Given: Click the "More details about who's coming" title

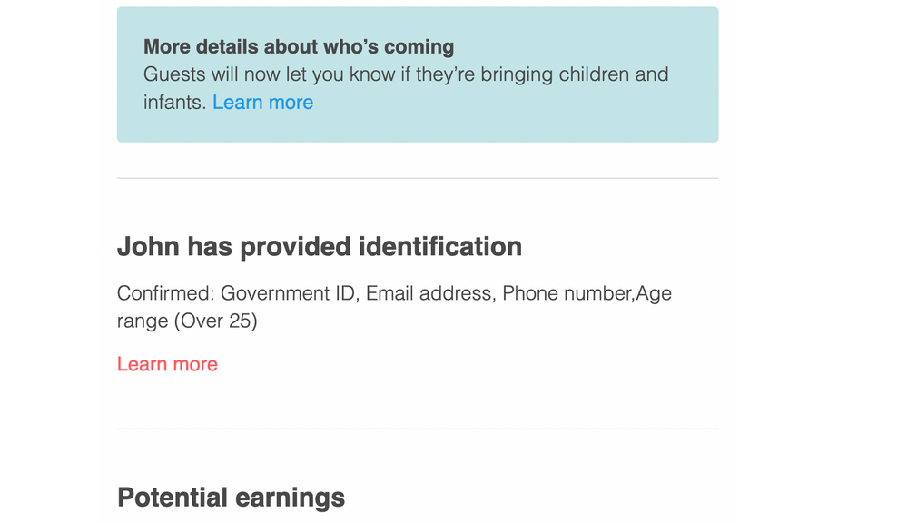Looking at the screenshot, I should tap(299, 47).
